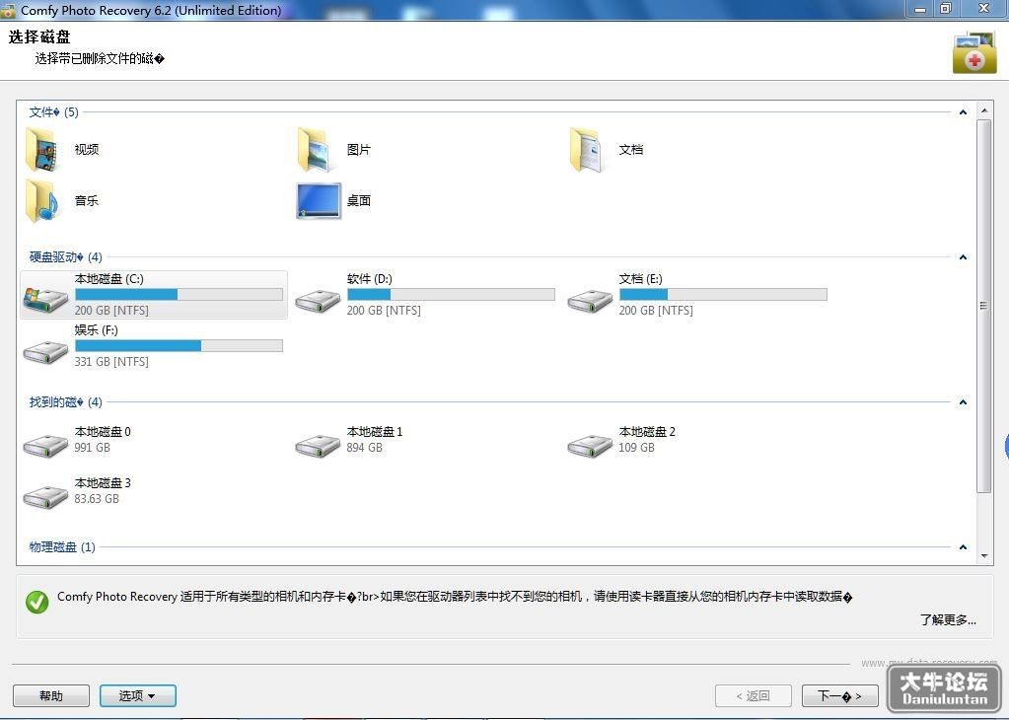Viewport: 1009px width, 720px height.
Task: Open the 桌面 desktop icon
Action: (319, 201)
